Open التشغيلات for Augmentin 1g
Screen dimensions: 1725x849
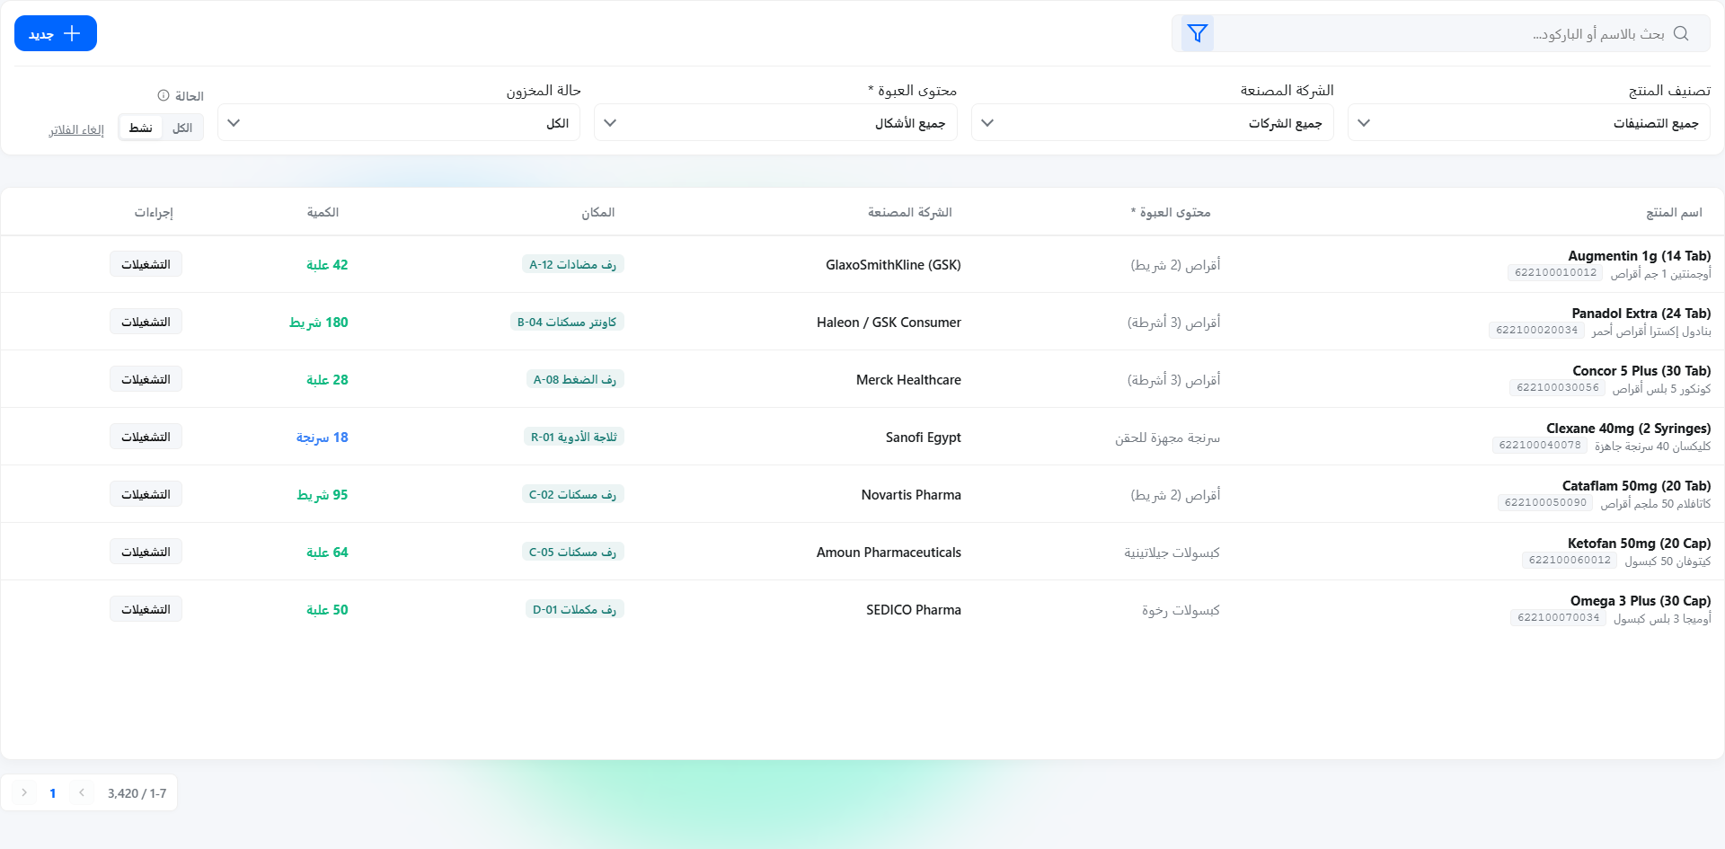[146, 264]
